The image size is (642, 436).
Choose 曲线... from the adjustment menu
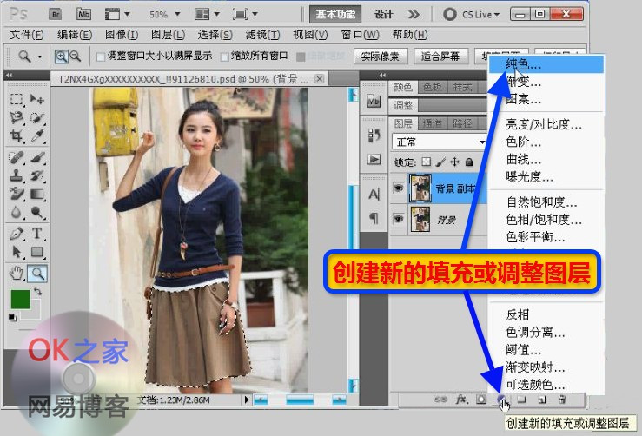pyautogui.click(x=546, y=159)
